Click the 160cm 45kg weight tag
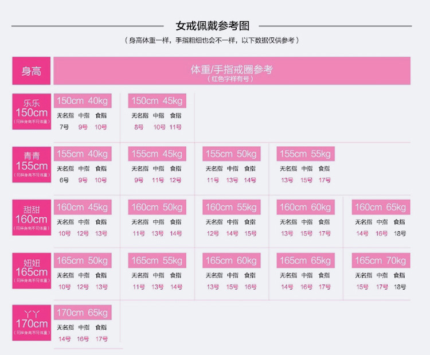 click(x=82, y=207)
